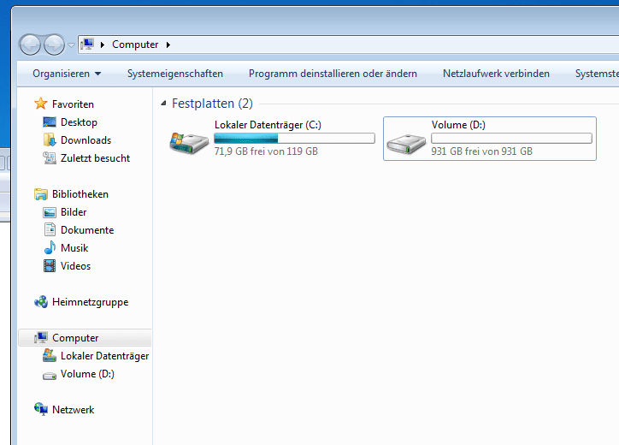This screenshot has height=445, width=619.
Task: Click the Desktop icon in Favoriten
Action: click(50, 122)
